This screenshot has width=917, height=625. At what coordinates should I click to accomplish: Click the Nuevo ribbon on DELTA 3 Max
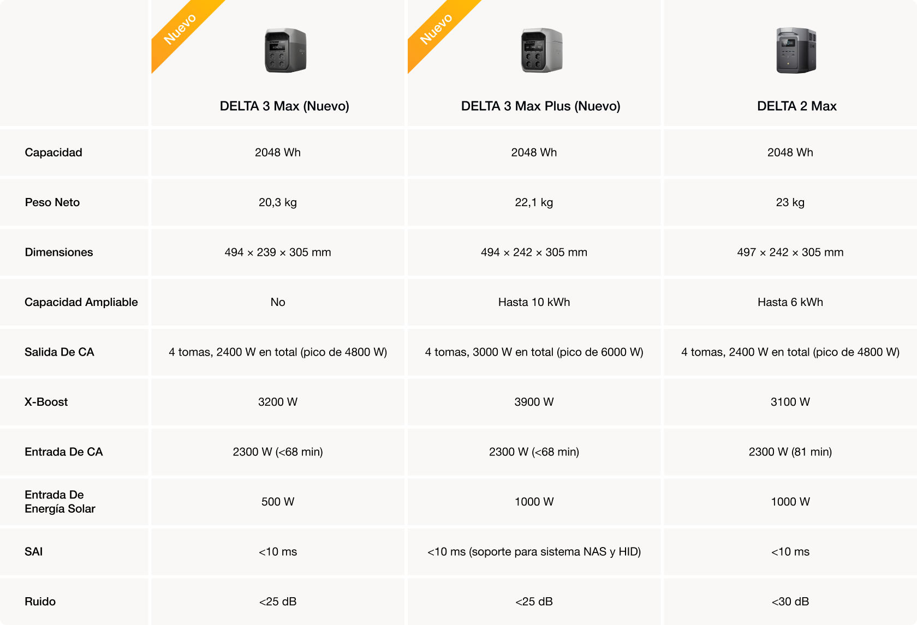coord(181,28)
